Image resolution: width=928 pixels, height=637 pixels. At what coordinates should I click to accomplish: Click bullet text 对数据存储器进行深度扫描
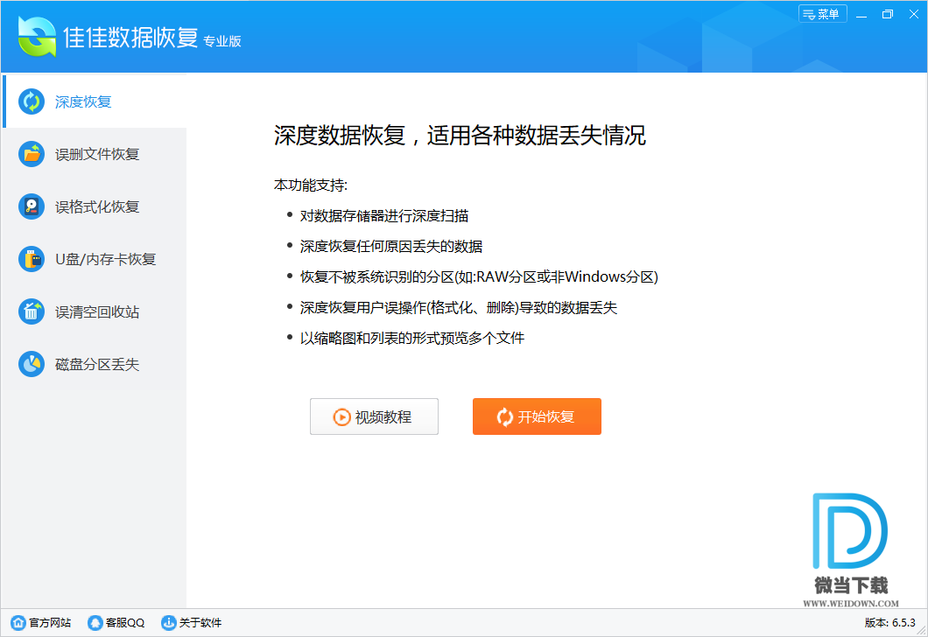[384, 216]
